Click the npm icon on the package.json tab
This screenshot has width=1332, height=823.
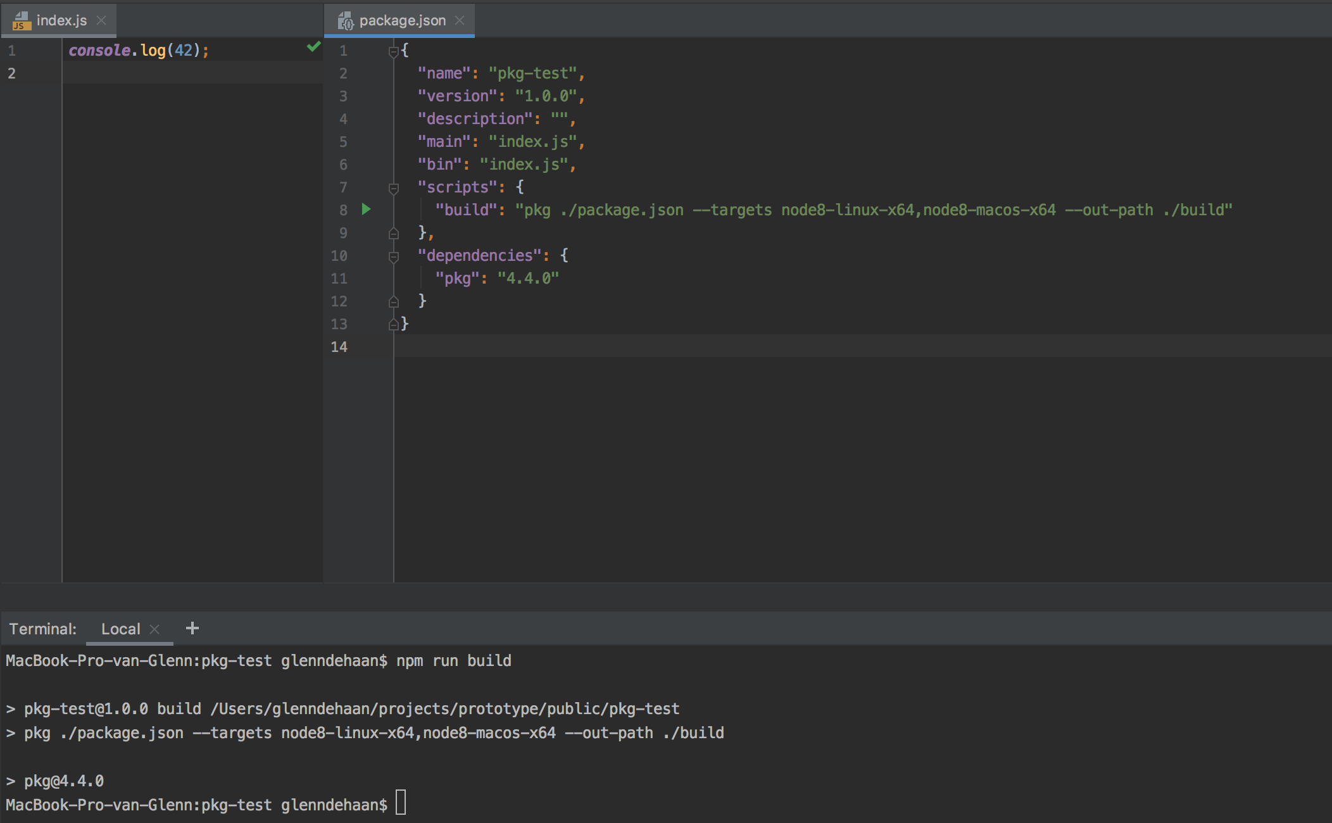pyautogui.click(x=345, y=20)
